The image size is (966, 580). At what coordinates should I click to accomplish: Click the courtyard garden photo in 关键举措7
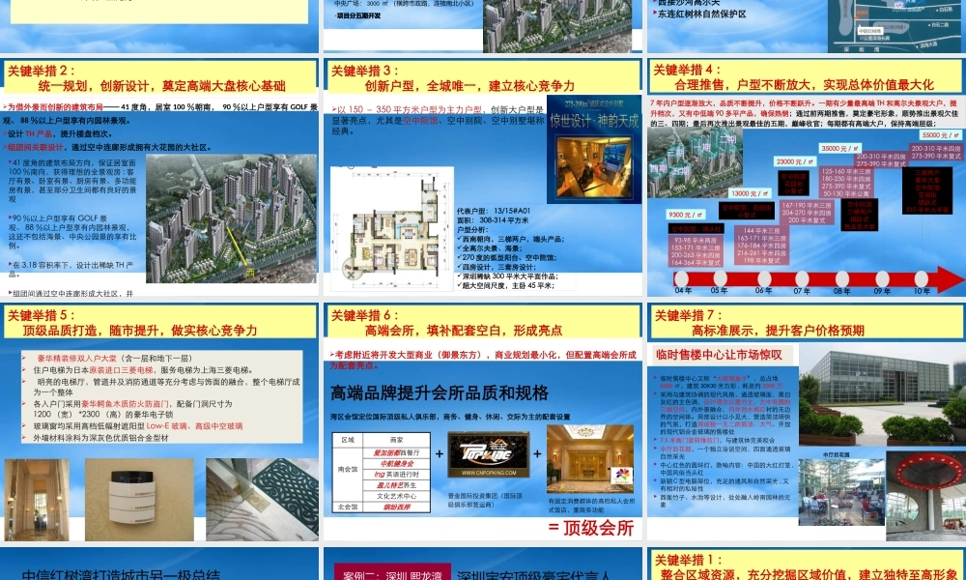(841, 492)
